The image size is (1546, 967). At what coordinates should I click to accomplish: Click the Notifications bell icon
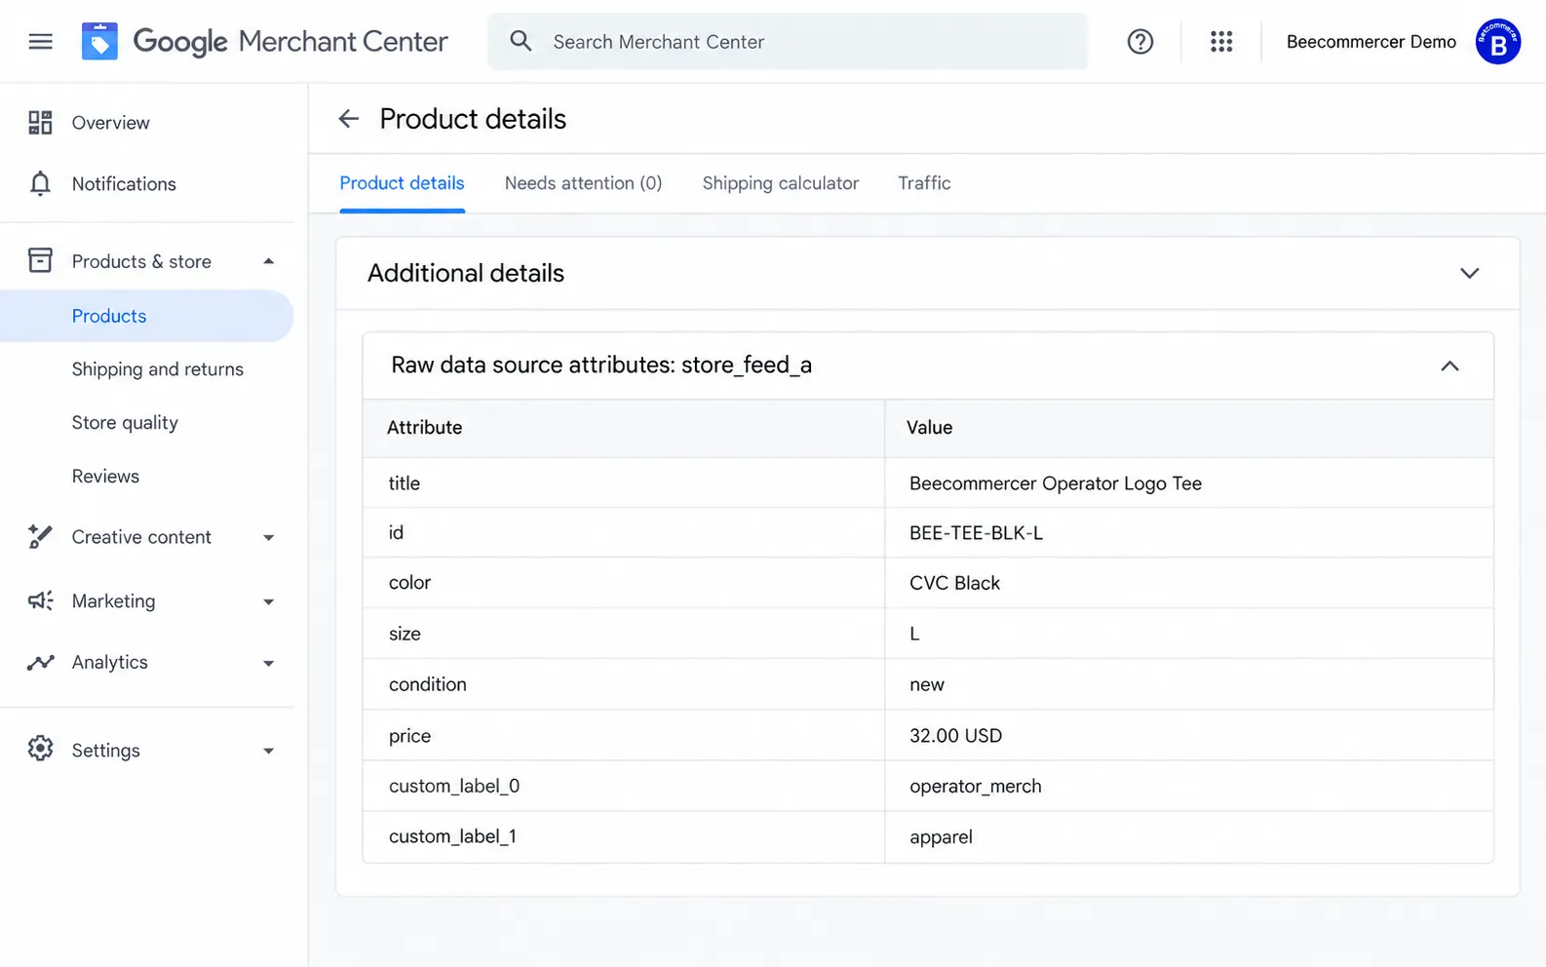(40, 184)
